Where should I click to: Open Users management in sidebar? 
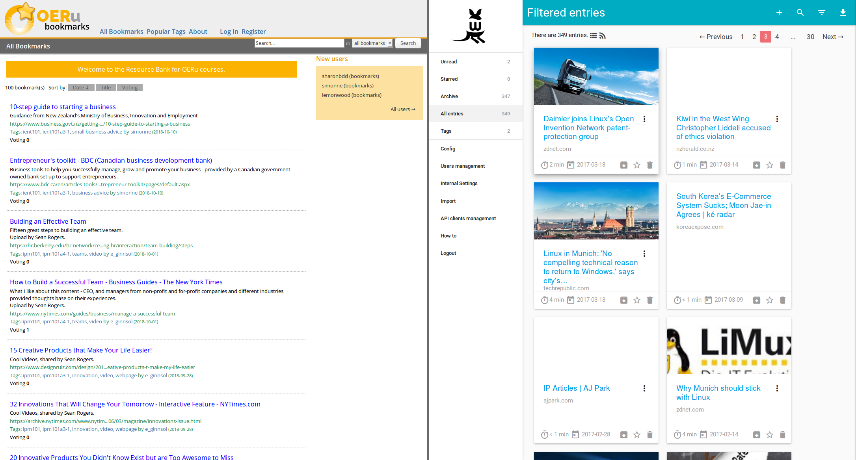[x=475, y=166]
